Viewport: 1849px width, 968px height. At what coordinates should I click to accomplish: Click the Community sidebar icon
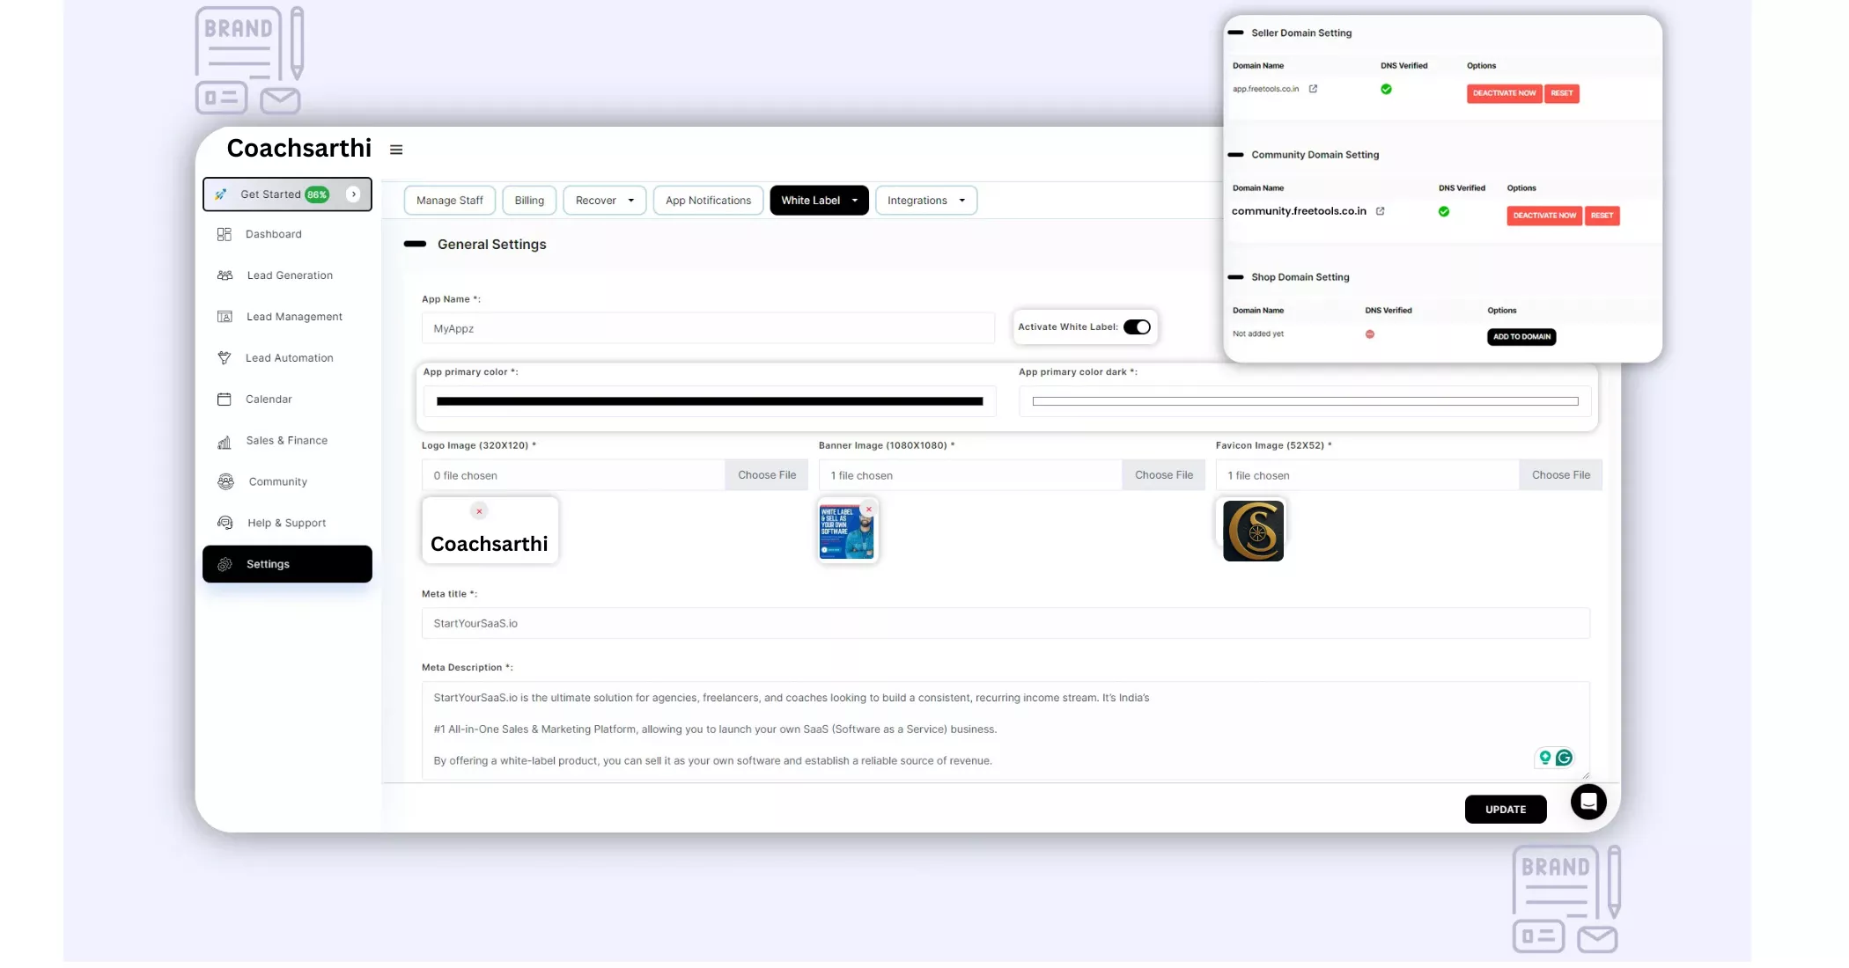click(x=226, y=481)
